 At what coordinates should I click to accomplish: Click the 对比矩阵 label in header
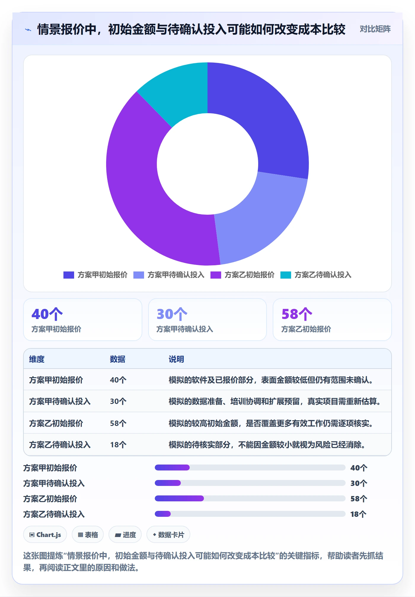375,29
